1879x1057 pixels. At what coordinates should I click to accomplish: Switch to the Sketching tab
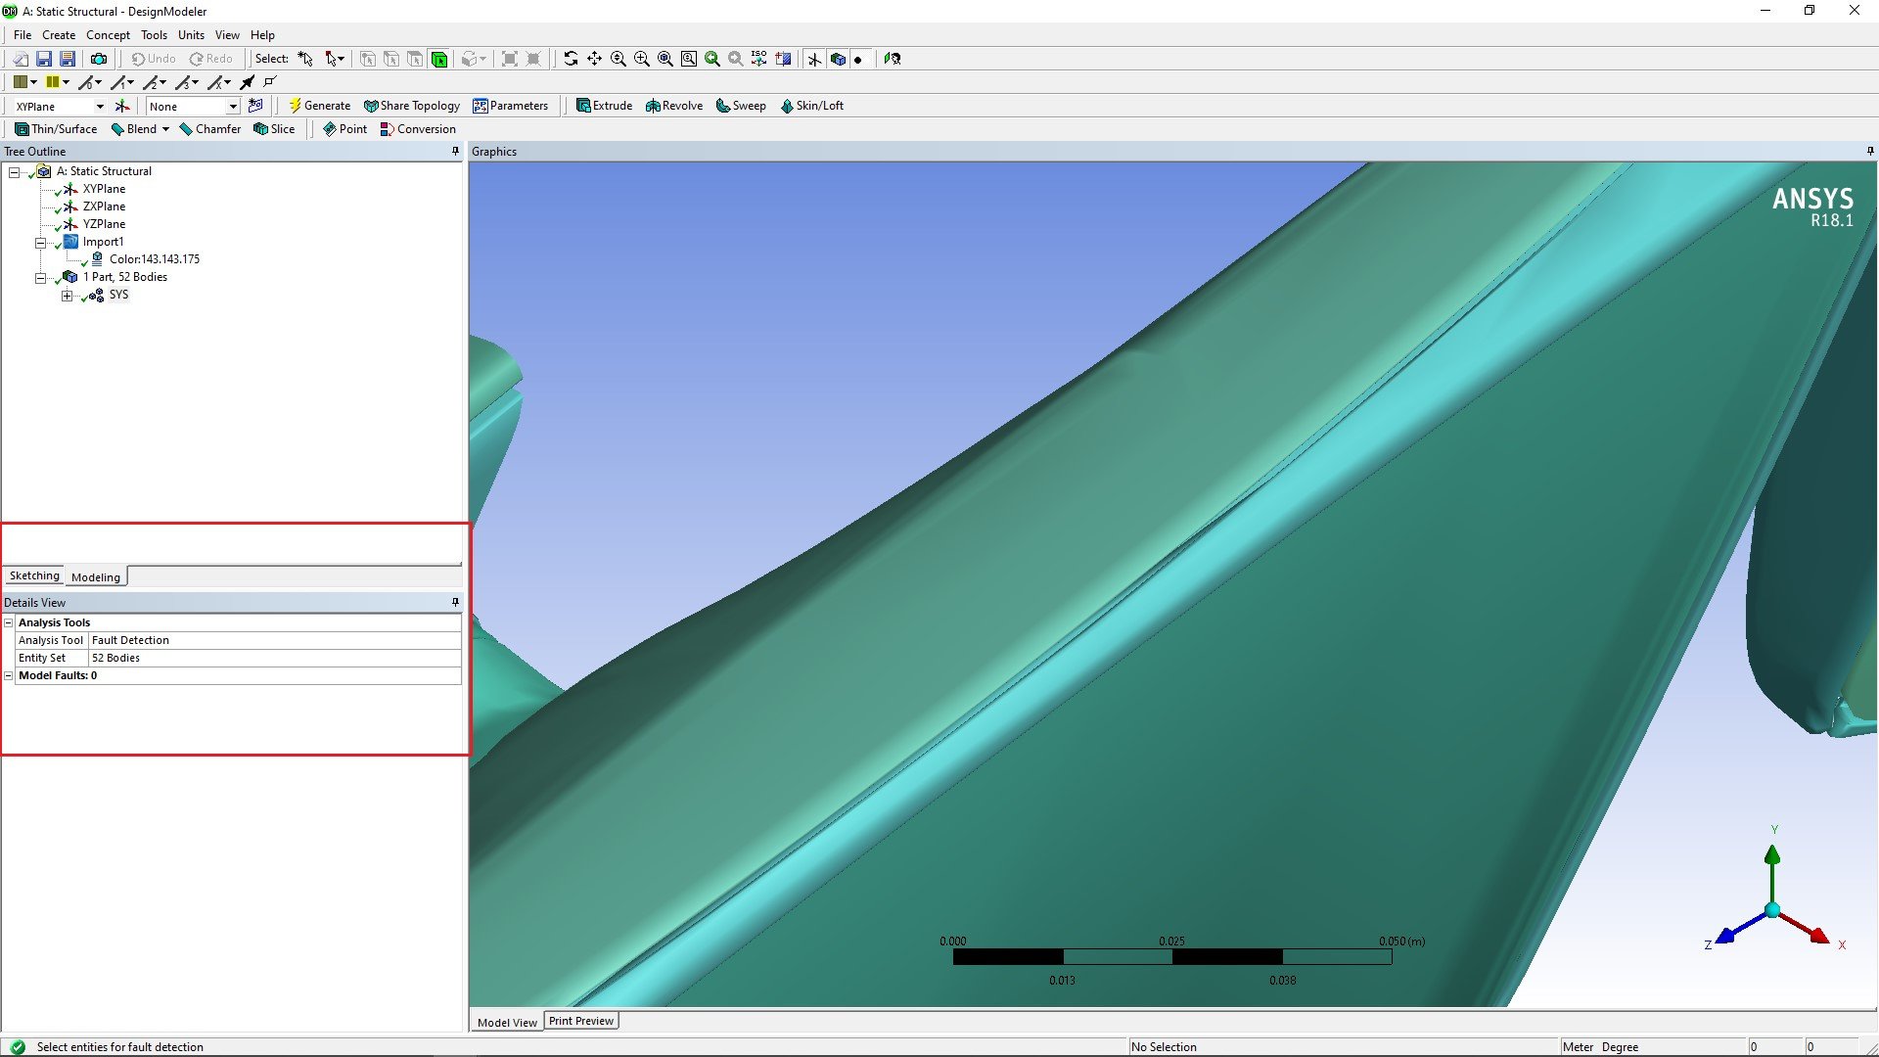coord(34,576)
